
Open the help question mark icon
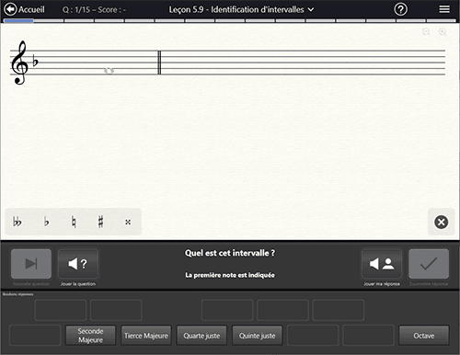tap(400, 9)
